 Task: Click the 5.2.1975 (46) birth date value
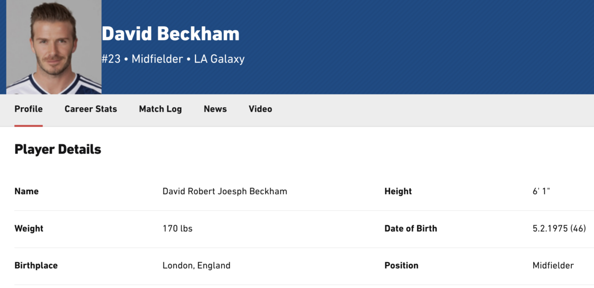pyautogui.click(x=559, y=229)
